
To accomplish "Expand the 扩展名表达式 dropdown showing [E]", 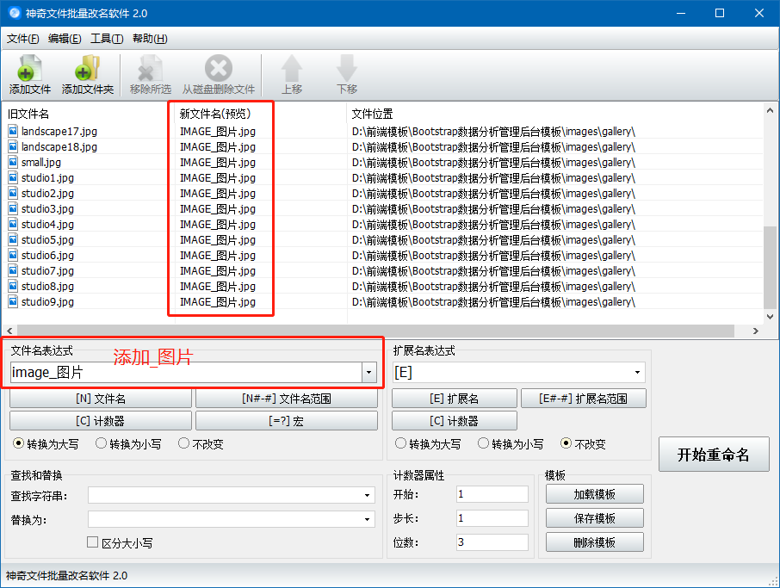I will (637, 372).
